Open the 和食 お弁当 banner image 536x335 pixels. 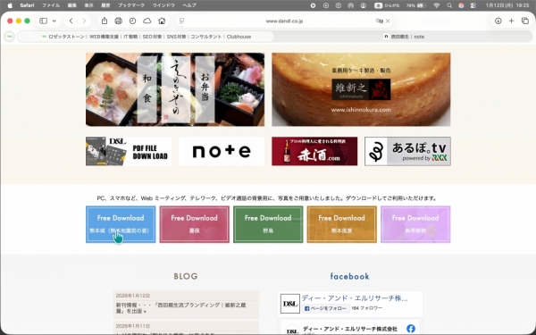point(175,89)
